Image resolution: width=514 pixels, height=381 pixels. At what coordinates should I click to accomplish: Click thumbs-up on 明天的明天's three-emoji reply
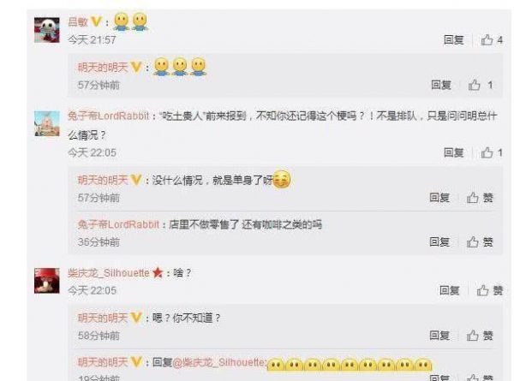point(481,85)
